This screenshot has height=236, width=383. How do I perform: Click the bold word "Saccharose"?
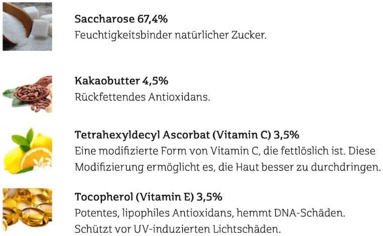(x=103, y=20)
